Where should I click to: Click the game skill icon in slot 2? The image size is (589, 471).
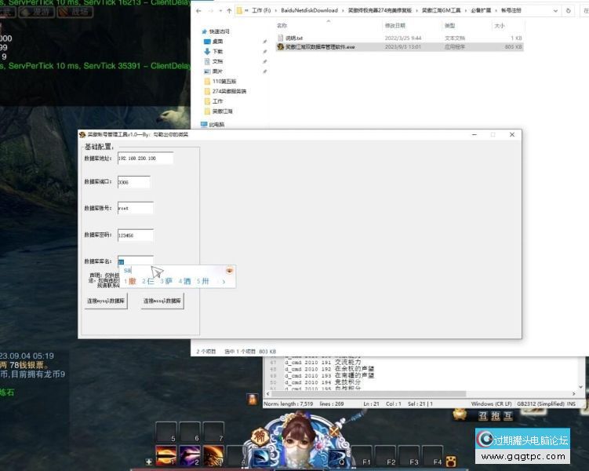[x=190, y=455]
